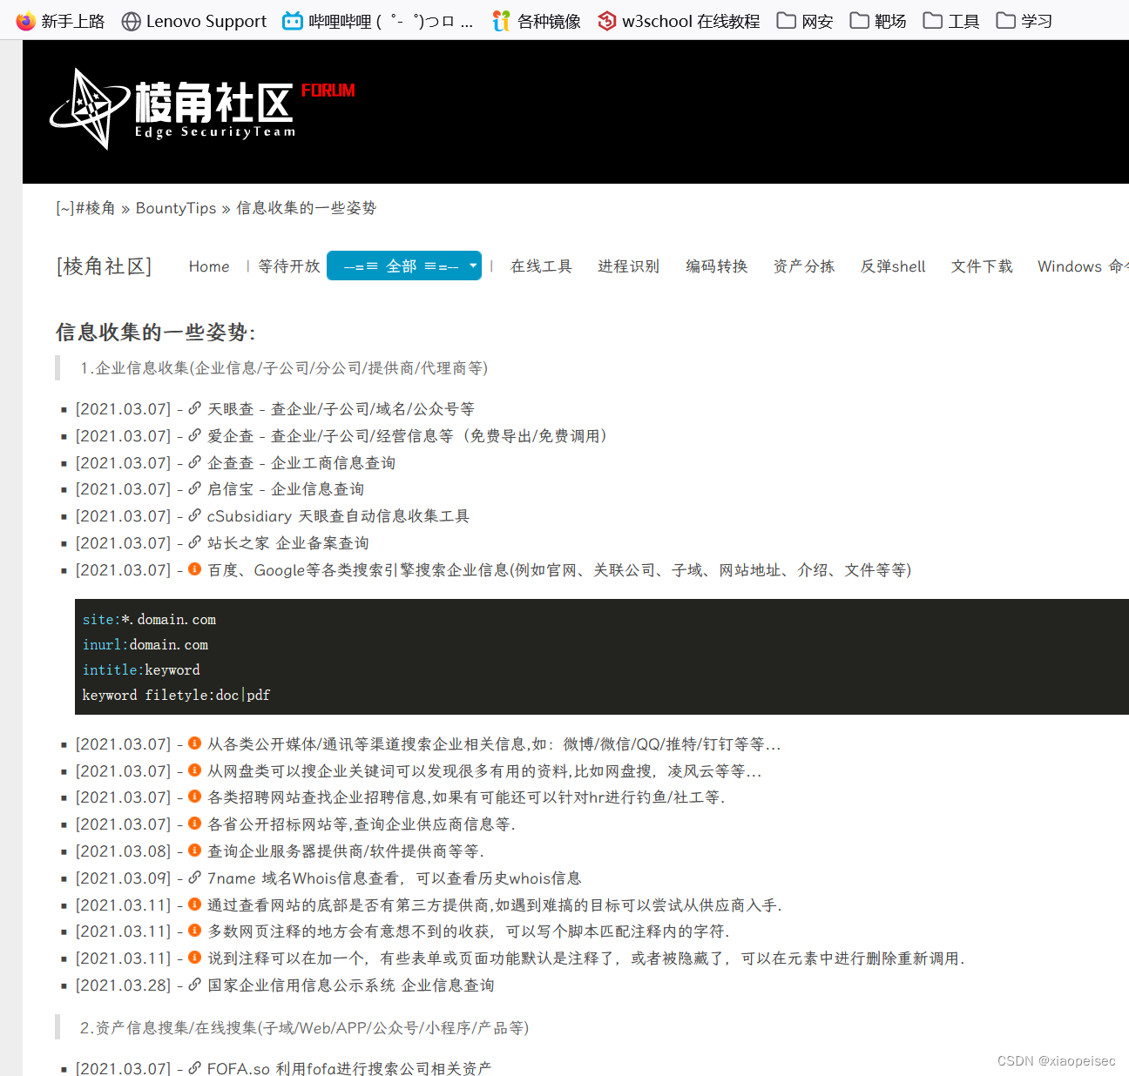This screenshot has width=1129, height=1076.
Task: Click the link icon next to FOFA.so entry
Action: click(193, 1068)
